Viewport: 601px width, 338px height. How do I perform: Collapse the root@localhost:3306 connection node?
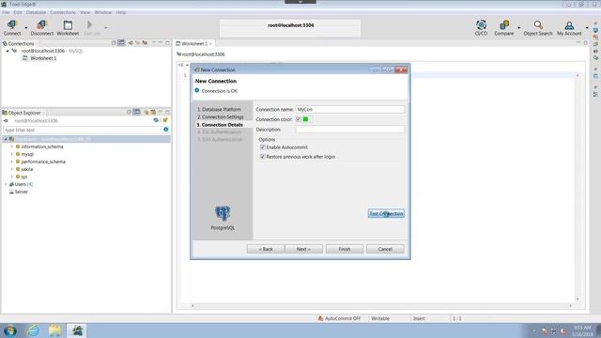point(8,51)
